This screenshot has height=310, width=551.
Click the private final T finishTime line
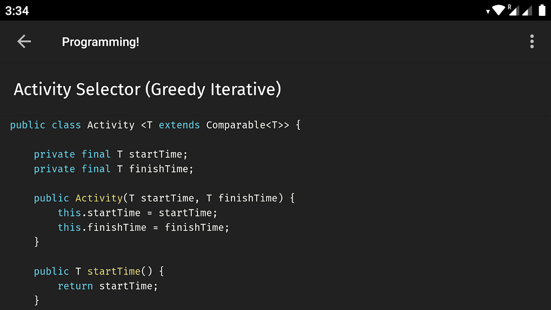point(114,169)
